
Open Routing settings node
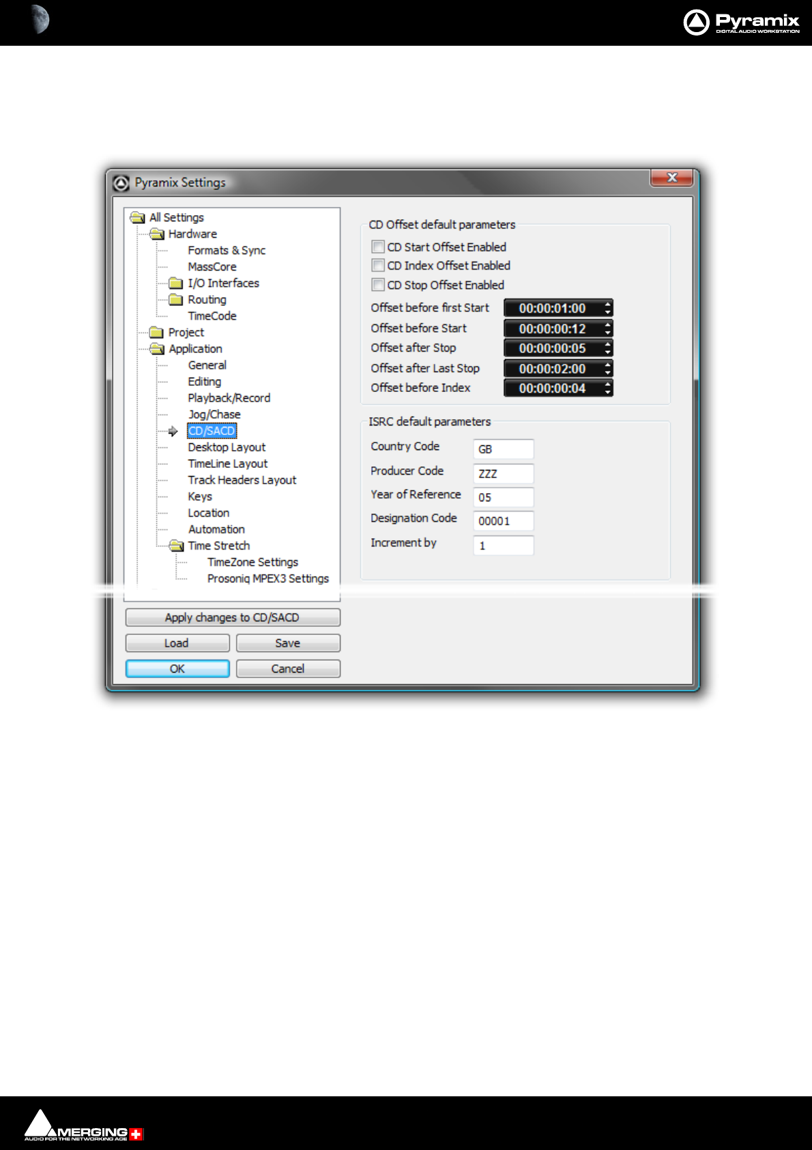point(207,300)
